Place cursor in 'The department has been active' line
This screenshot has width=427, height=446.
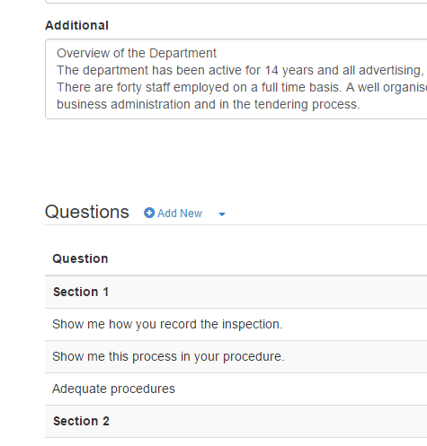(x=240, y=70)
